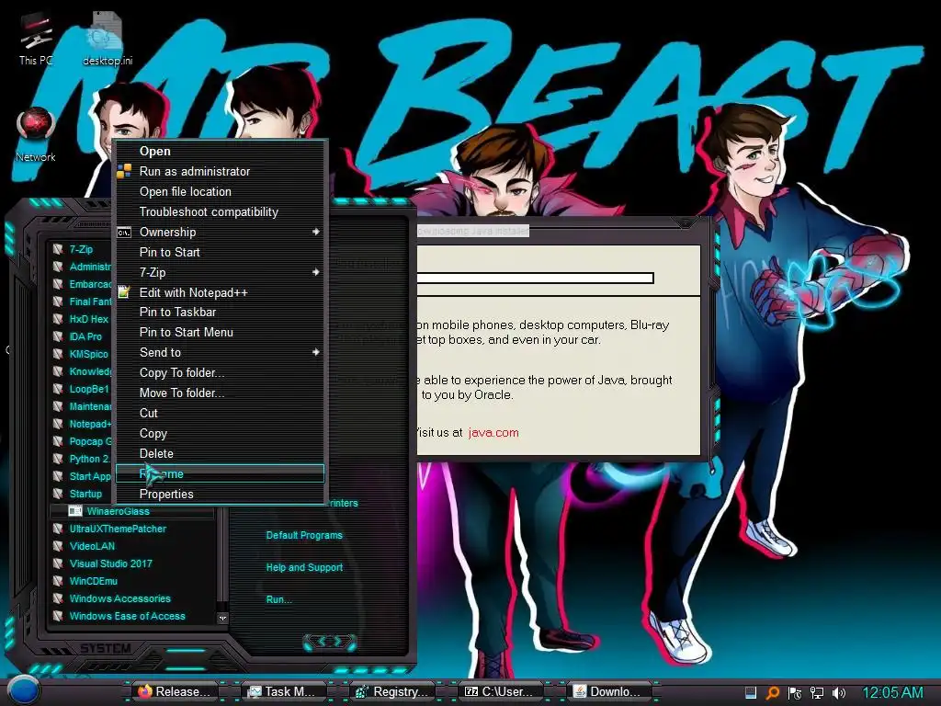
Task: Open Run... from the start menu
Action: tap(279, 599)
